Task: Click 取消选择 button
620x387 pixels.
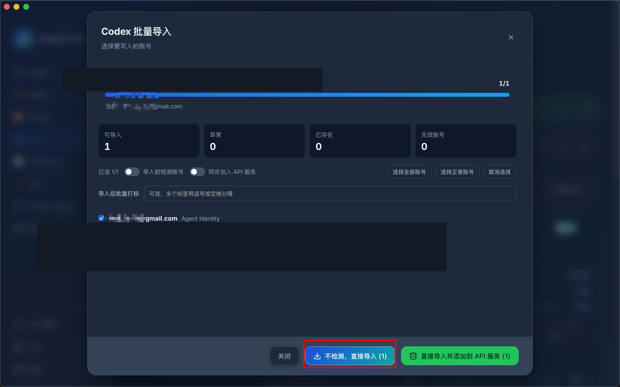Action: [500, 172]
